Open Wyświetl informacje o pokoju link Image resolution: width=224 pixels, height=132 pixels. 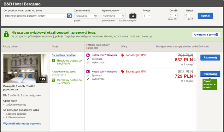(22, 124)
